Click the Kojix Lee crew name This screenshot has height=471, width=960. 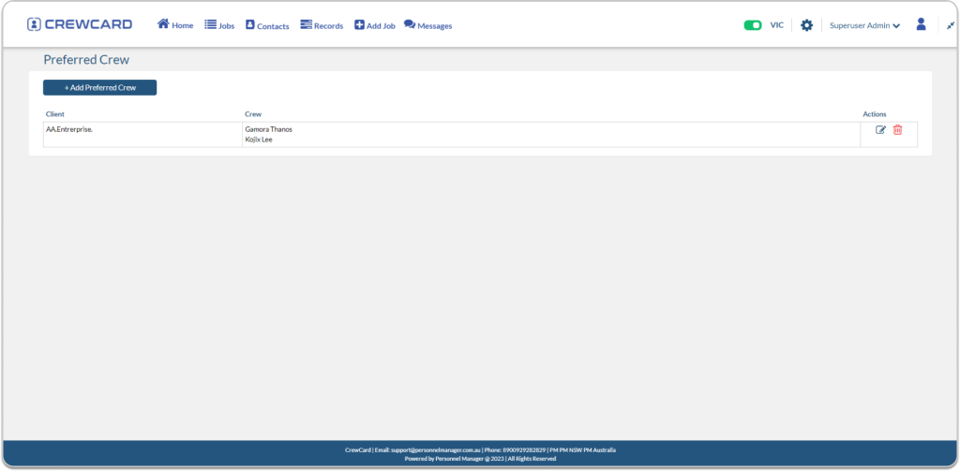point(258,140)
